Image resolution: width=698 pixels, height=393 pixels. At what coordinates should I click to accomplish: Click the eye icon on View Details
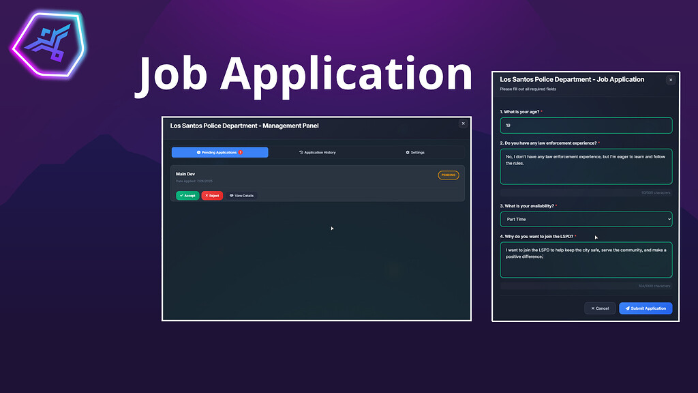[x=231, y=196]
